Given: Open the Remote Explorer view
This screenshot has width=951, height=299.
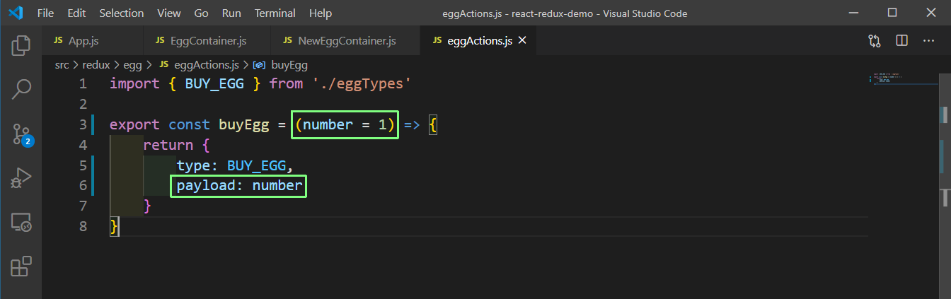Looking at the screenshot, I should click(21, 223).
